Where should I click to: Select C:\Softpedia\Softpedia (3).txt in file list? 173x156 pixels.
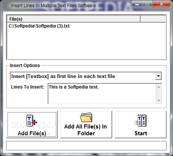(39, 26)
